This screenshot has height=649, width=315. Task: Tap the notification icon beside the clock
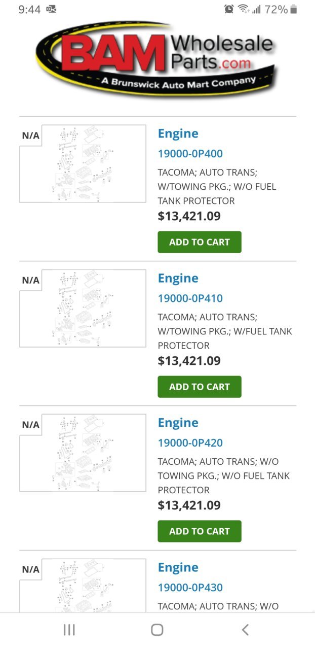click(51, 9)
